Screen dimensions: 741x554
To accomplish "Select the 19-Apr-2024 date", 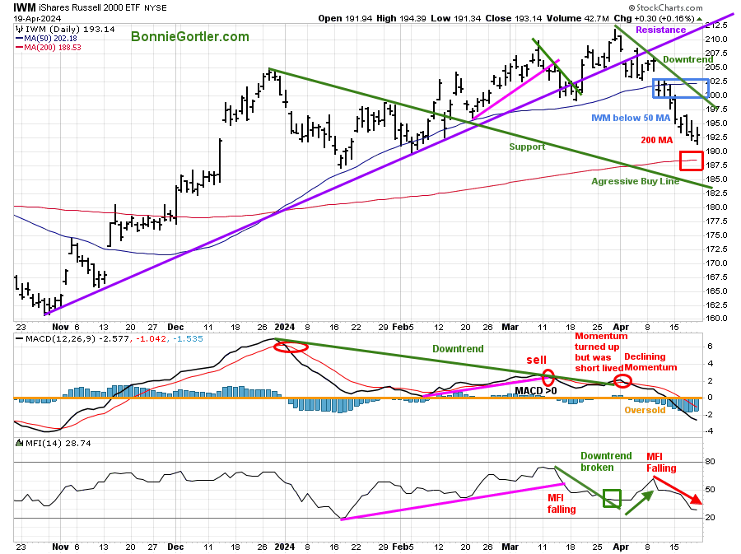I will pos(37,18).
